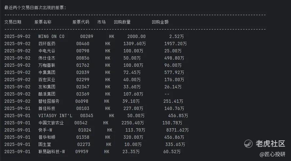This screenshot has width=291, height=161.
Task: Click the 老虎社区 watermark text
Action: [270, 144]
